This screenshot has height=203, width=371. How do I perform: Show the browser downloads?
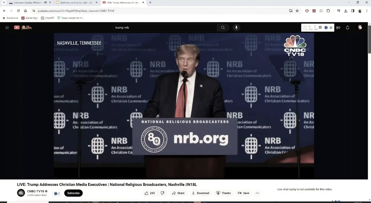[346, 11]
